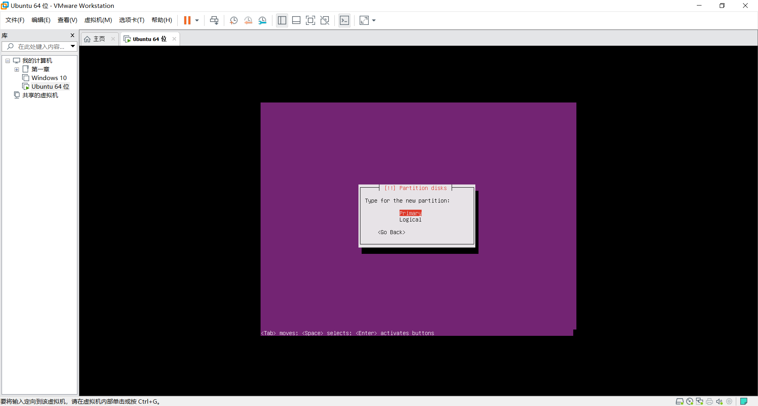The height and width of the screenshot is (406, 758).
Task: Open the snapshot manager icon
Action: 262,20
